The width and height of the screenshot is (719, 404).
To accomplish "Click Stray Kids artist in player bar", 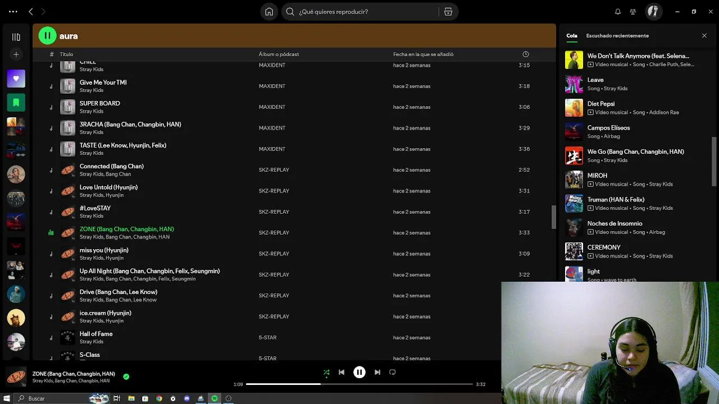I will [42, 381].
